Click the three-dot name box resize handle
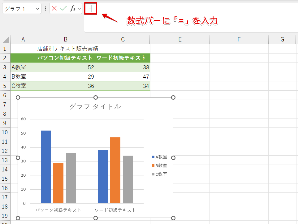Image resolution: width=298 pixels, height=224 pixels. click(45, 9)
